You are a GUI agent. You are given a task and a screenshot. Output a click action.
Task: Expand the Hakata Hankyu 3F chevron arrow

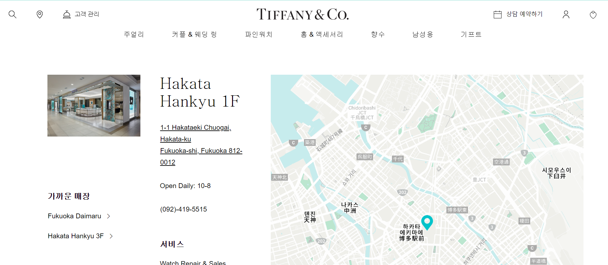[111, 236]
